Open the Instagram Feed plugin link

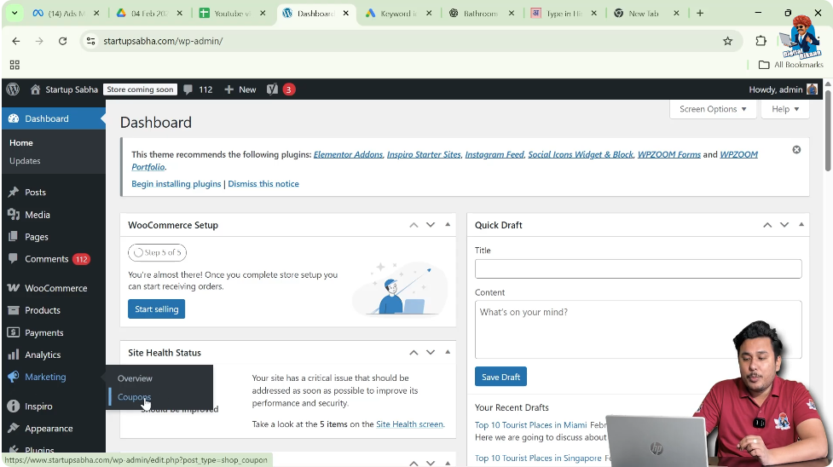click(x=495, y=154)
